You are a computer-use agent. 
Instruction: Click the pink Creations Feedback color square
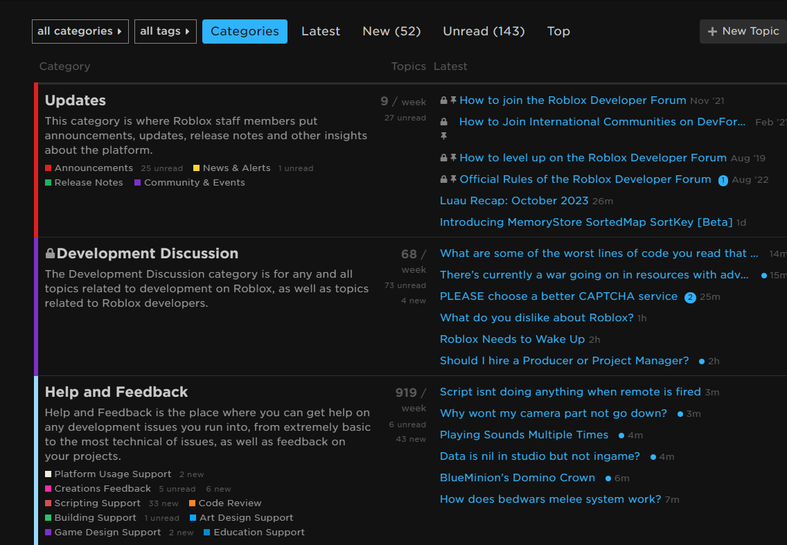[x=48, y=488]
